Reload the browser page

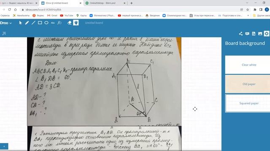point(10,10)
